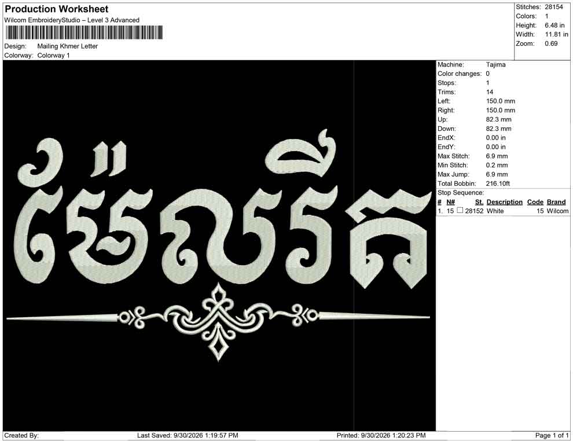Click the Max Jump value '6.9 mm'
Viewport: 573px width, 441px height.
pyautogui.click(x=497, y=174)
